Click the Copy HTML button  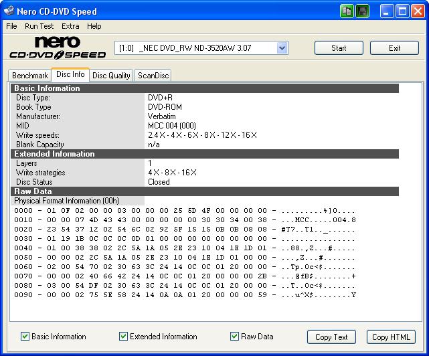coord(391,337)
